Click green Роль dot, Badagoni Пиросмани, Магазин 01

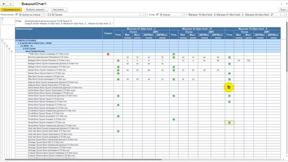click(x=118, y=60)
